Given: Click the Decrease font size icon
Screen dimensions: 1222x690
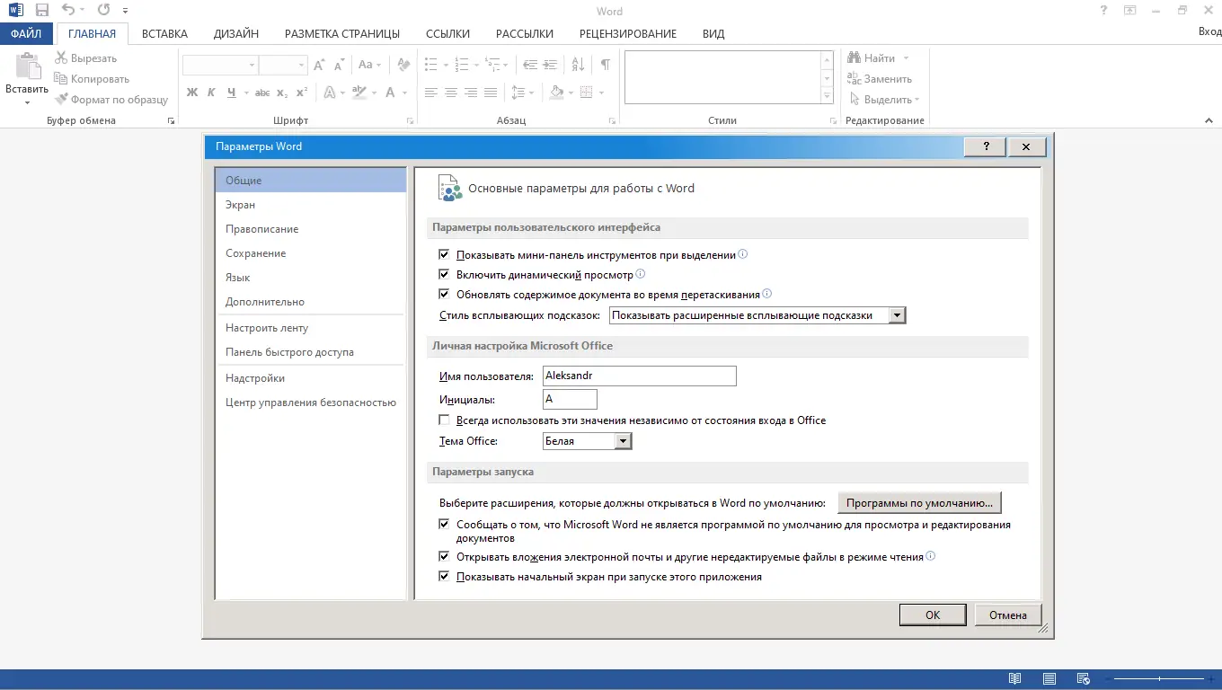Looking at the screenshot, I should pyautogui.click(x=340, y=66).
